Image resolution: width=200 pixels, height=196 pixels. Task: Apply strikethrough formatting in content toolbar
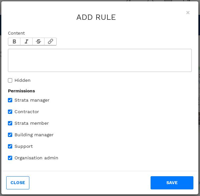[39, 42]
